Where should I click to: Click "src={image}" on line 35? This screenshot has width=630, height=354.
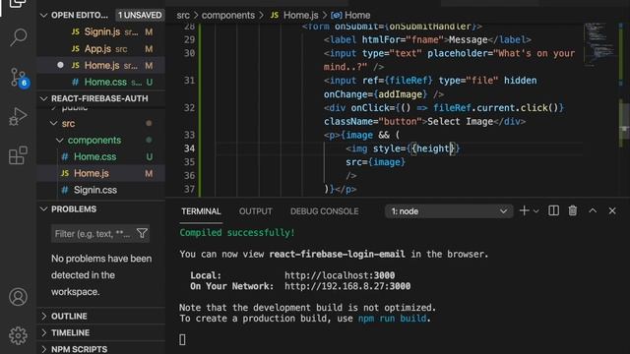pos(376,162)
